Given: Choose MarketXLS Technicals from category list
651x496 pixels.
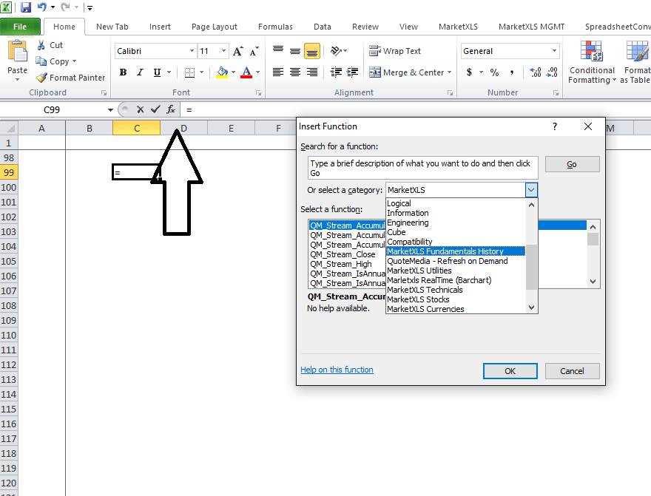Looking at the screenshot, I should pos(456,290).
